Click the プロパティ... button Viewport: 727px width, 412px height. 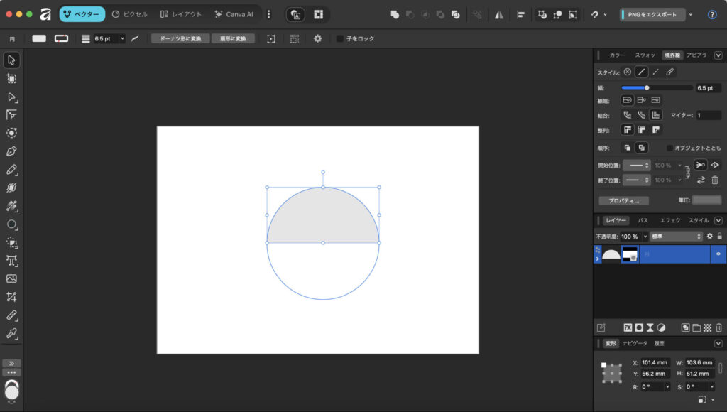tap(623, 200)
